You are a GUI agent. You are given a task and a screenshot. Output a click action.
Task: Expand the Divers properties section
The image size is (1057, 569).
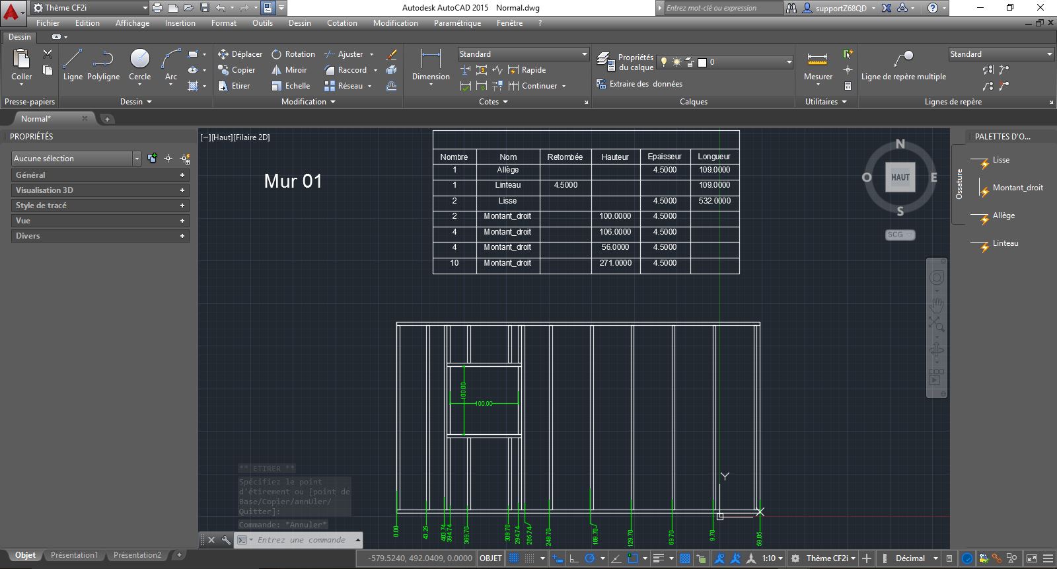tap(100, 236)
